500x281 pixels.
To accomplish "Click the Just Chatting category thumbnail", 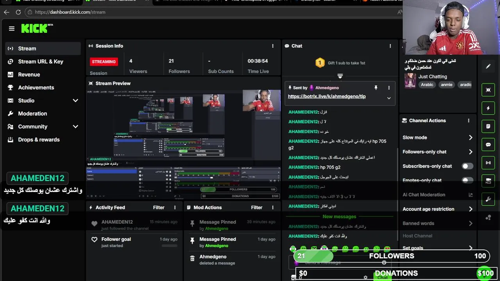I will pyautogui.click(x=410, y=81).
